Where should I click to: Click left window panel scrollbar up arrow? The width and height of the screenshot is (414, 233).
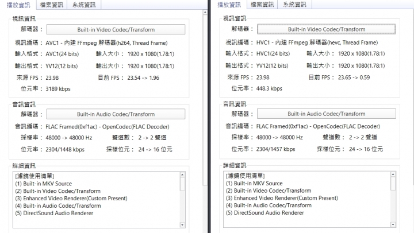[205, 13]
